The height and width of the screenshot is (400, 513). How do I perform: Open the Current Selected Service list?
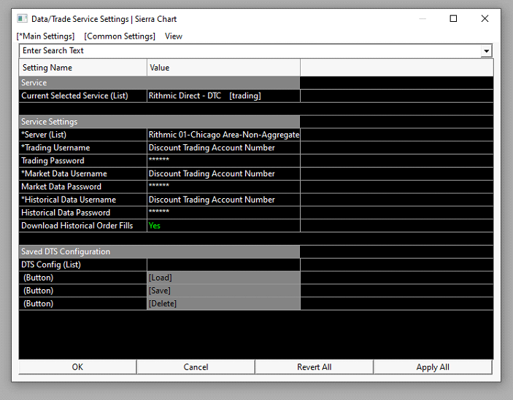[x=223, y=95]
